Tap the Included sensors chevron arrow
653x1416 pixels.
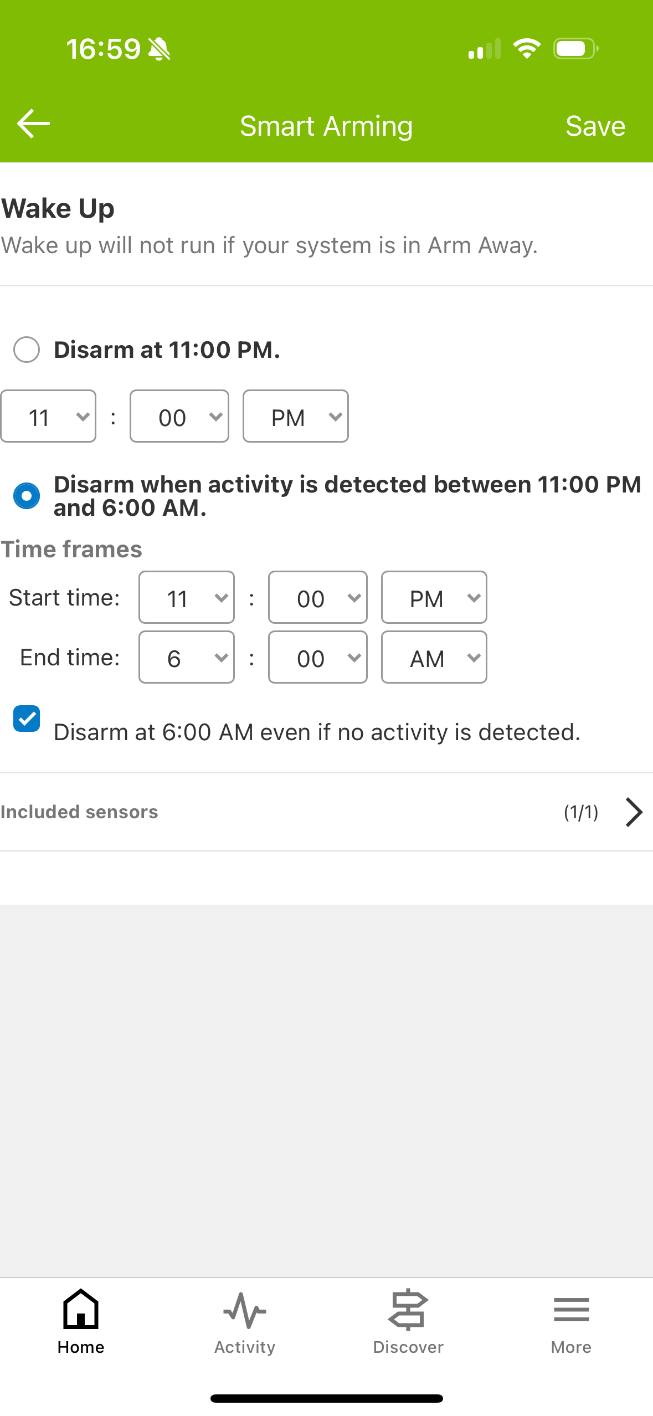pos(634,812)
